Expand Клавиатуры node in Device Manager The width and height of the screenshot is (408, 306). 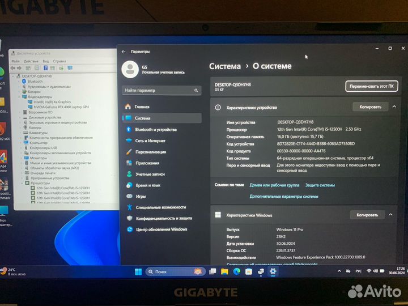tap(20, 133)
